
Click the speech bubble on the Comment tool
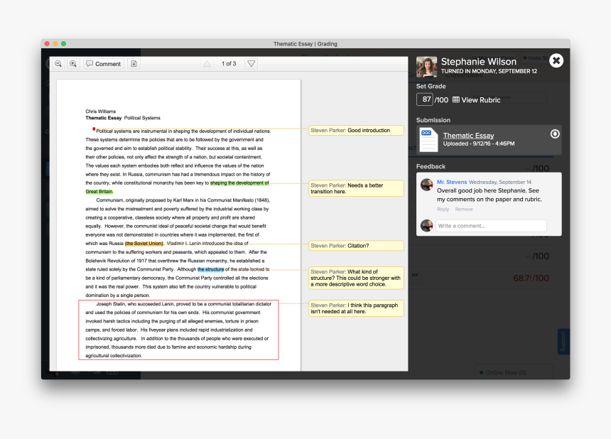click(90, 63)
